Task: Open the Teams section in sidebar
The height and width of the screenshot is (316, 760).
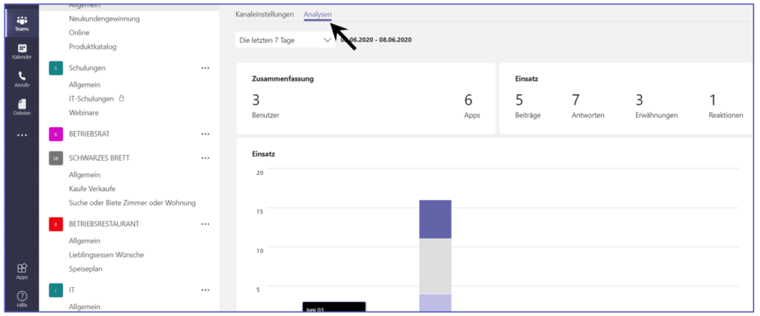Action: pos(22,23)
